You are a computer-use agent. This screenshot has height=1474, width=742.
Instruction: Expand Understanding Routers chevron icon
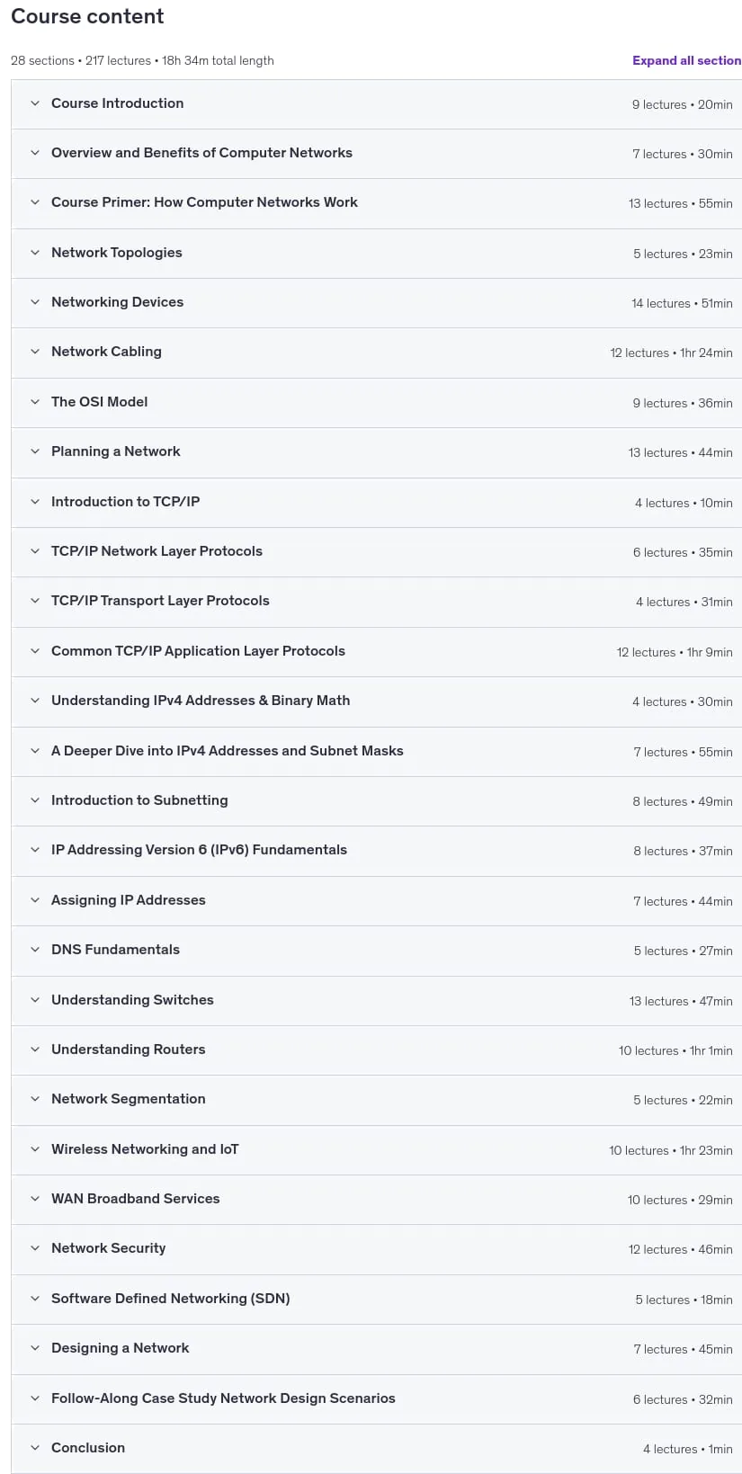pyautogui.click(x=35, y=1050)
